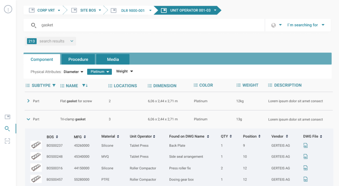339x186 pixels.
Task: Click the SUBTYPE filter funnel icon
Action: (x=54, y=85)
